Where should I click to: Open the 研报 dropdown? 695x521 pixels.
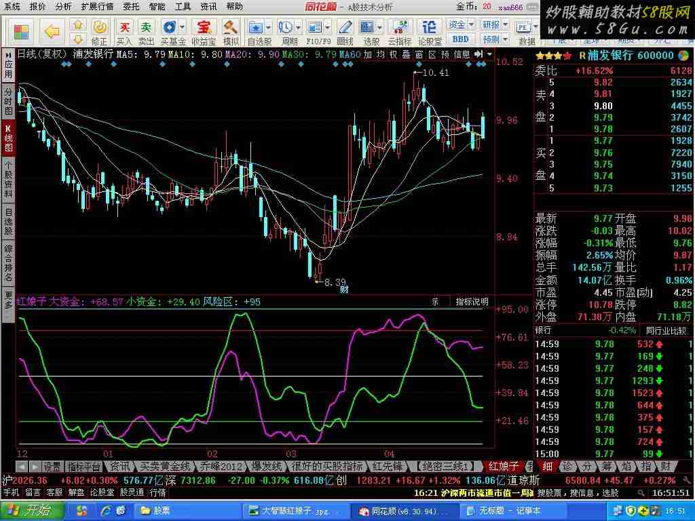[495, 24]
